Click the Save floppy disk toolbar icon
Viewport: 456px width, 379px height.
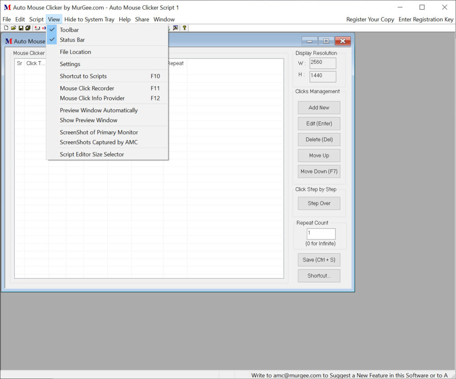(x=20, y=28)
